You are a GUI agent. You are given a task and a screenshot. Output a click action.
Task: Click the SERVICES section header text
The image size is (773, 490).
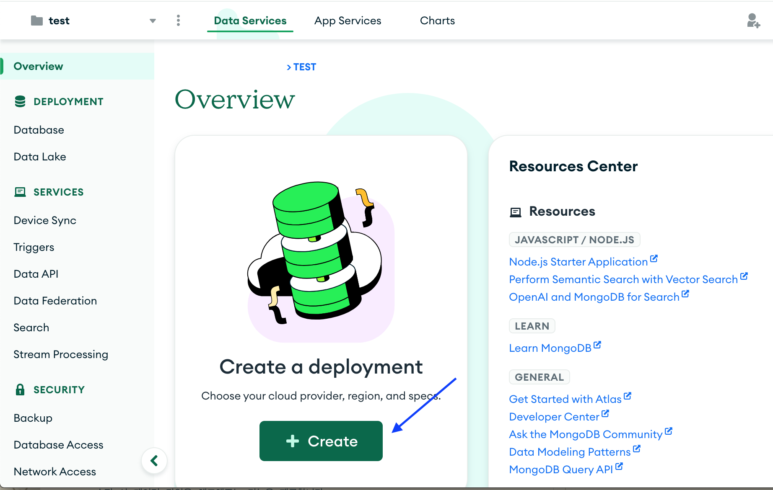tap(59, 192)
